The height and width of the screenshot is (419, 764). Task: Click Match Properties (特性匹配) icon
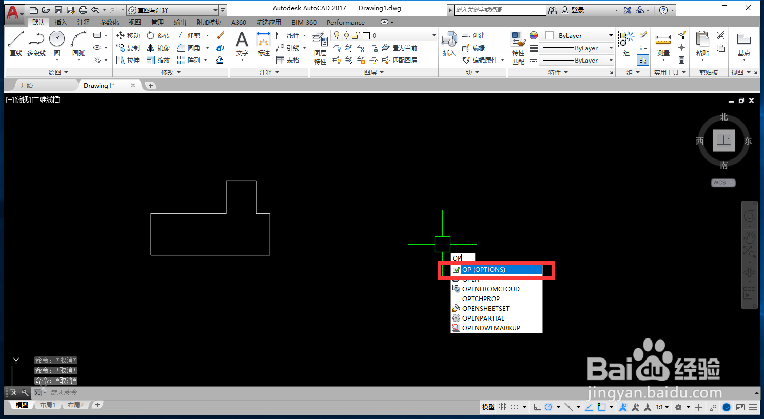point(518,48)
